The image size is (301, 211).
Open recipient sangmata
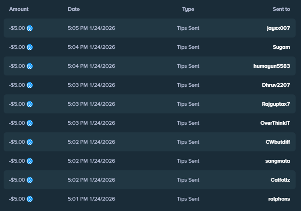click(277, 161)
